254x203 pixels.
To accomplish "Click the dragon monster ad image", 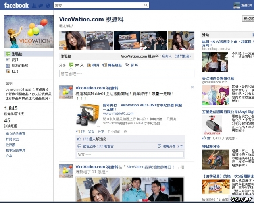I will (216, 160).
